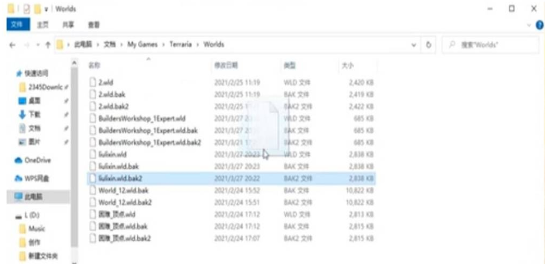Click the Up one level arrow

tap(47, 45)
